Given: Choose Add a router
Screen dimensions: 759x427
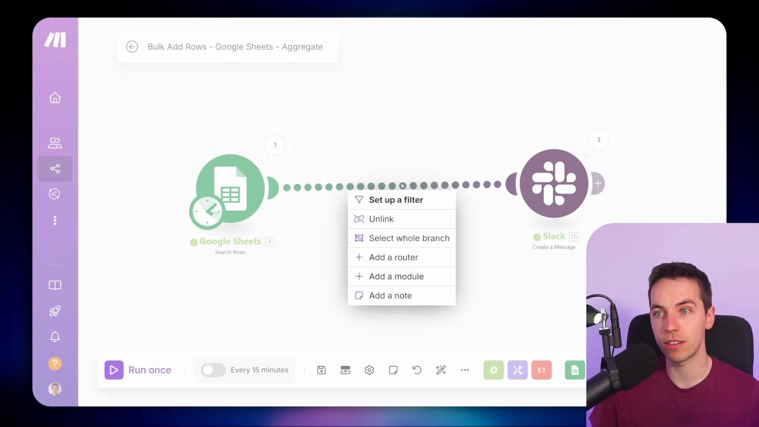Looking at the screenshot, I should point(402,257).
